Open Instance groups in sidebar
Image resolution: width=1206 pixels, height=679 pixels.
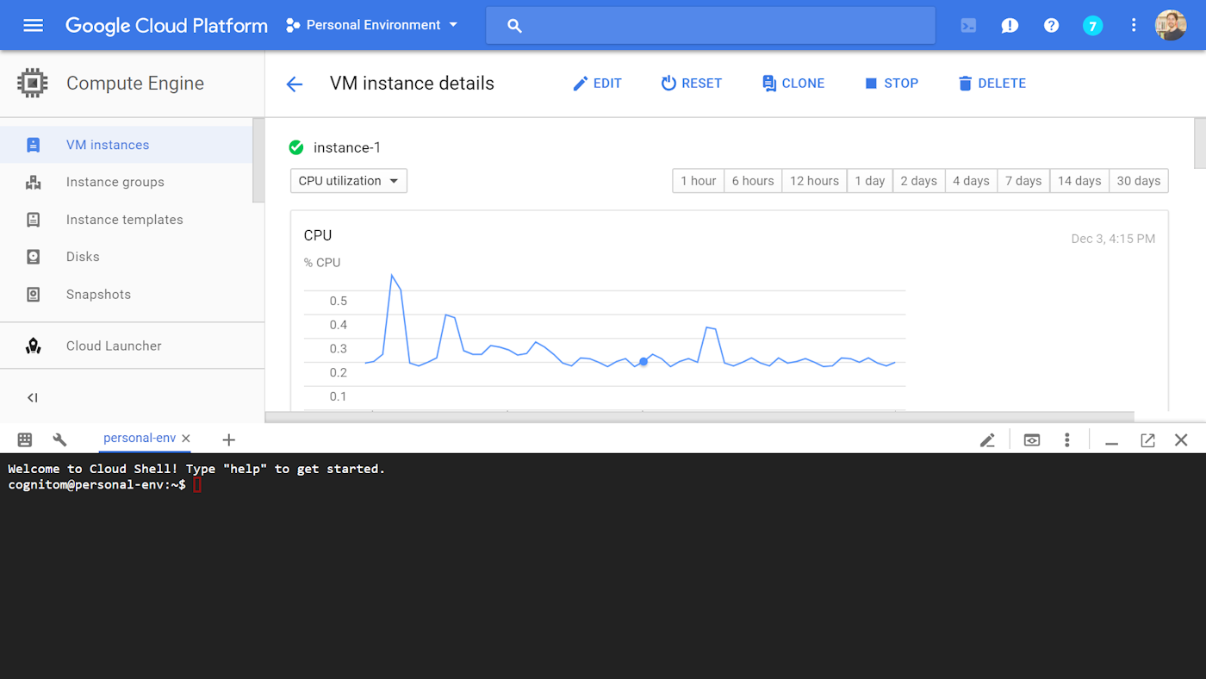click(x=126, y=182)
